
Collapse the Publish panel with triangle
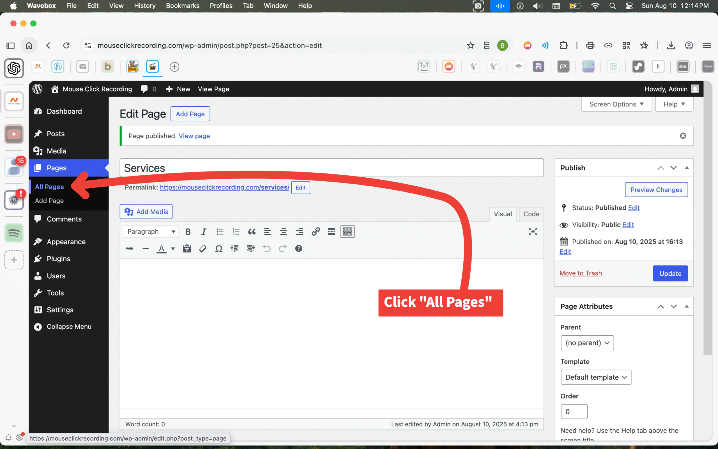(x=687, y=168)
